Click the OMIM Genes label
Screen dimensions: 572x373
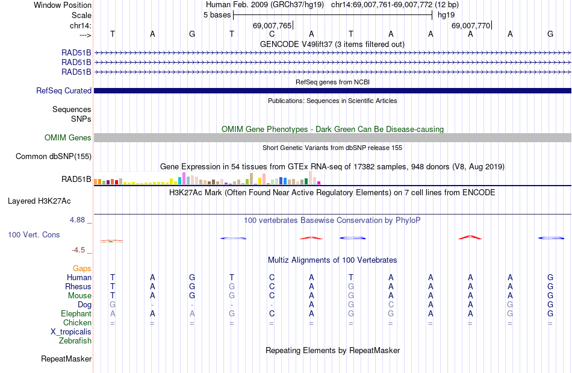click(67, 137)
